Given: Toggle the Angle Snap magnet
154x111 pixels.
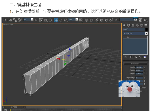Looking at the screenshot, I should point(102,20).
